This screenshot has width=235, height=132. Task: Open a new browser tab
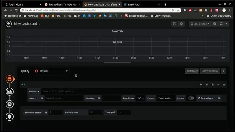click(165, 4)
